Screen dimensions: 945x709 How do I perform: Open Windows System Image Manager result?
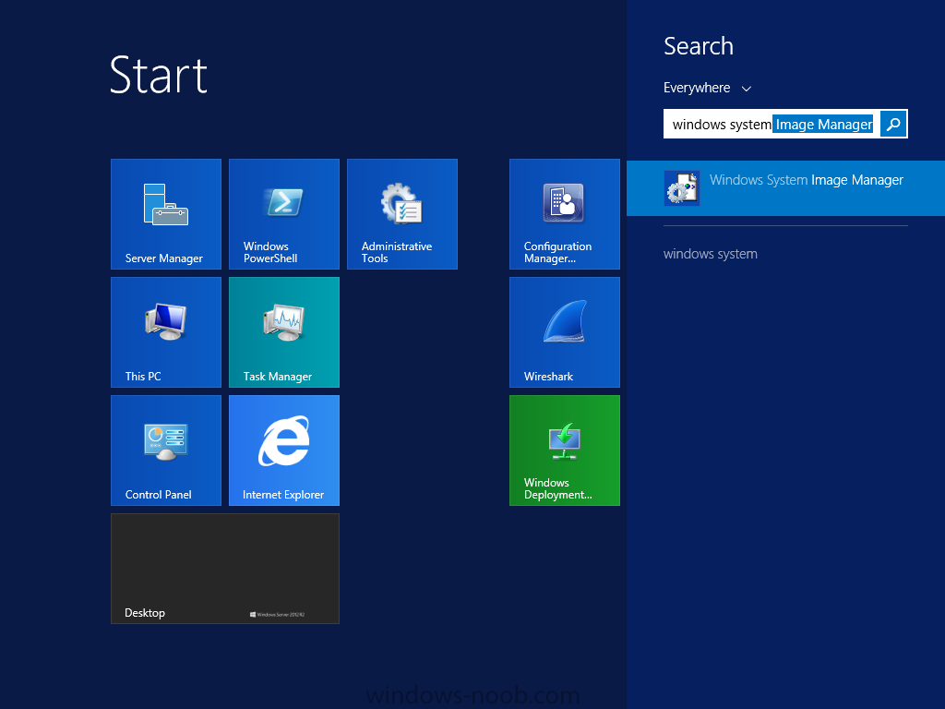click(785, 188)
